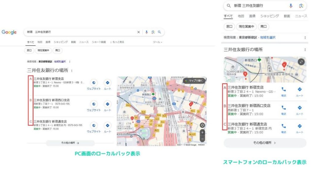Viewport: 315px width, 177px height.
Task: Call 新宿西口支店 from smartphone view
Action: click(x=283, y=110)
